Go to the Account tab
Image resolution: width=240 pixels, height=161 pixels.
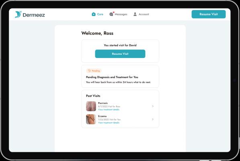coord(141,14)
